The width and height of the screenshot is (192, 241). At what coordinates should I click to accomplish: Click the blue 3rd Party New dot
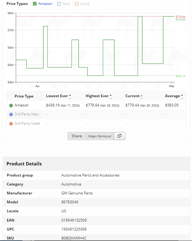pyautogui.click(x=11, y=114)
